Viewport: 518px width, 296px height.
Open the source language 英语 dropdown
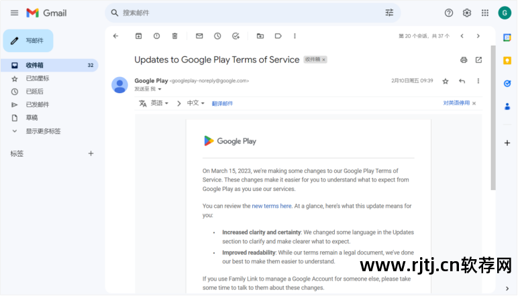(160, 103)
